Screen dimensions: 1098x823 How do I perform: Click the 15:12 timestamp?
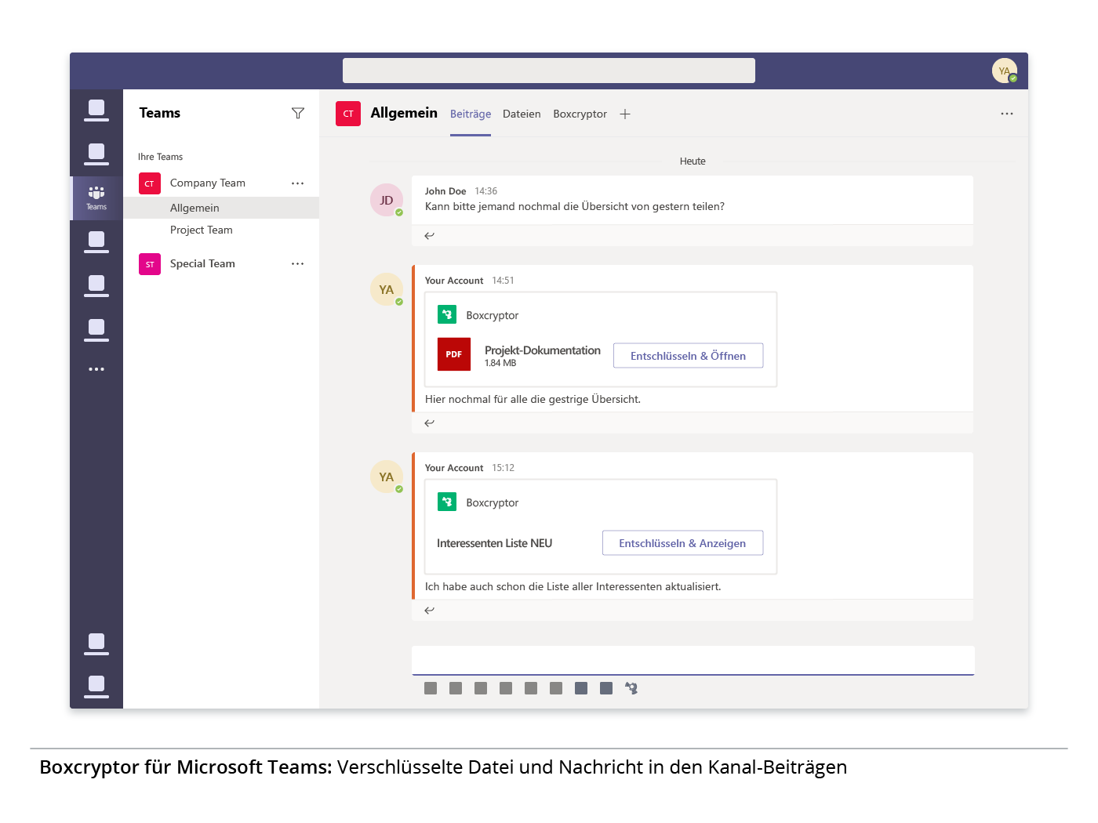tap(503, 468)
